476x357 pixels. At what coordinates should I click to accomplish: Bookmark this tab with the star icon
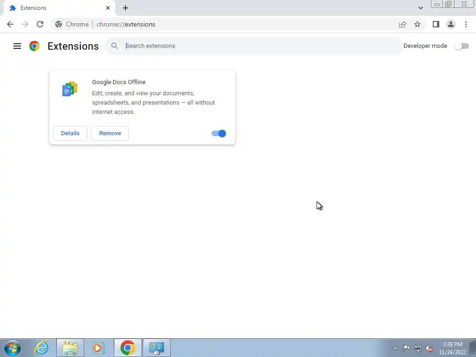[417, 24]
